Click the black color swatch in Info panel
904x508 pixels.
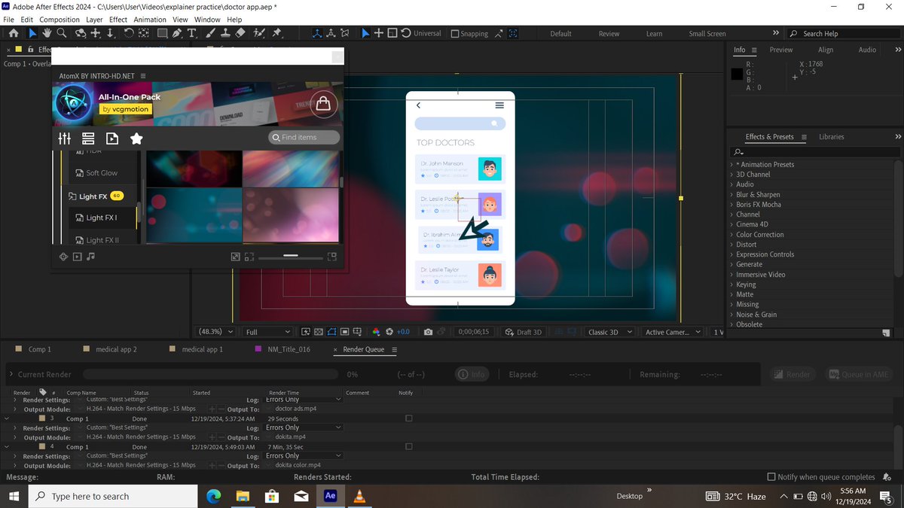point(737,74)
